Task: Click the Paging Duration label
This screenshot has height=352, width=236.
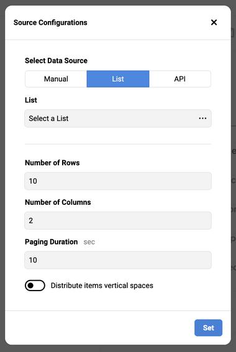Action: click(51, 241)
